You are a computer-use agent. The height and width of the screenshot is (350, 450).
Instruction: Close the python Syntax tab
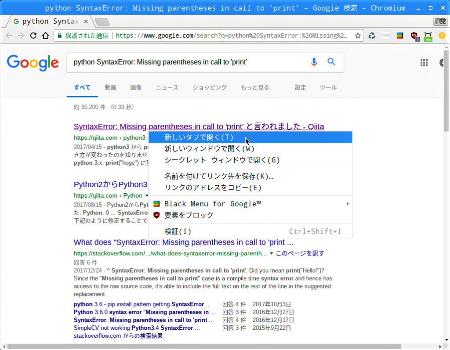click(86, 22)
